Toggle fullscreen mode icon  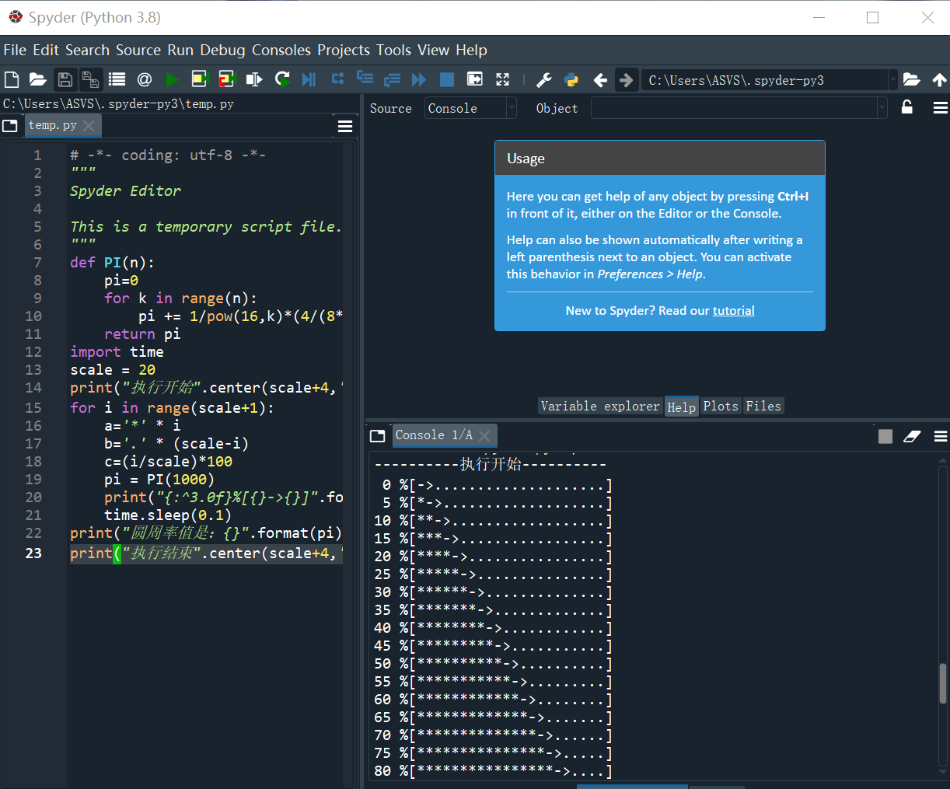(502, 79)
